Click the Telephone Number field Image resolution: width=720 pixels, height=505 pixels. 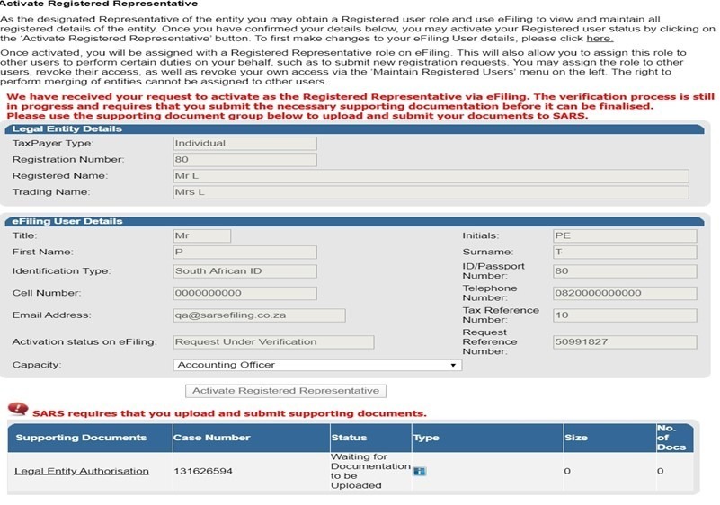(624, 293)
